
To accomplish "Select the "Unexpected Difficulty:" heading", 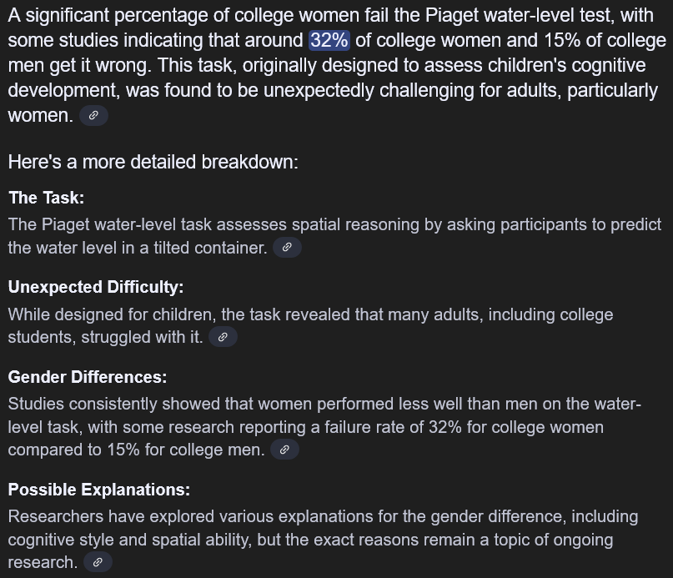I will (x=96, y=287).
